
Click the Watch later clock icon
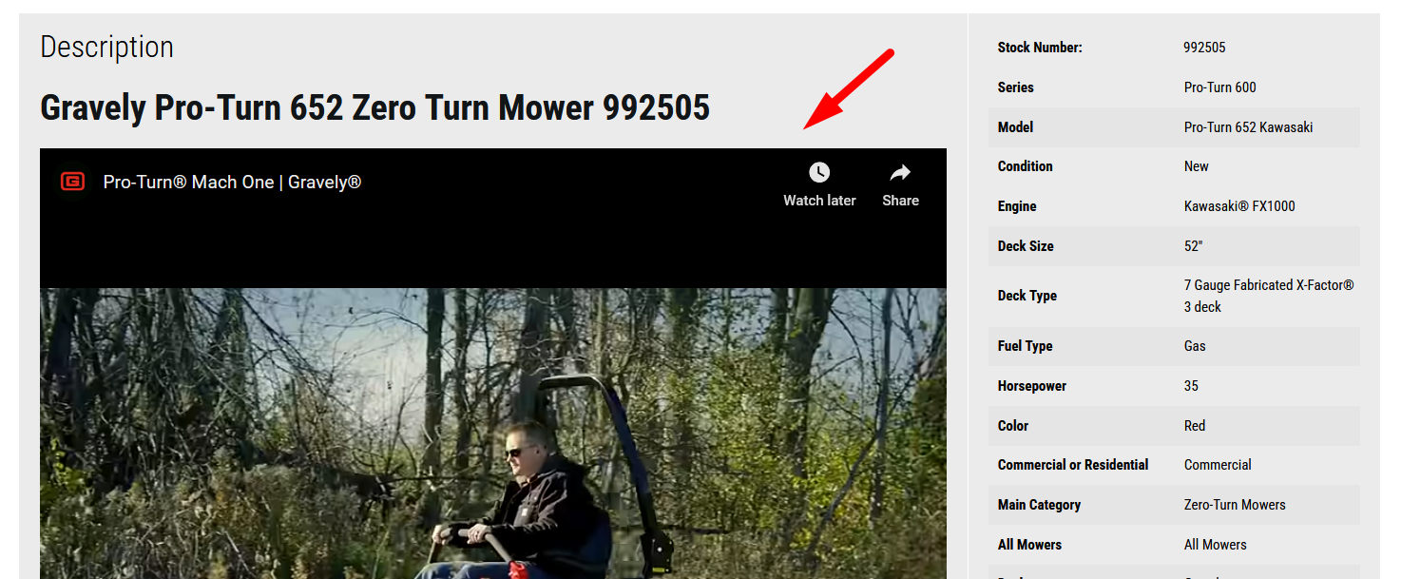pos(819,172)
